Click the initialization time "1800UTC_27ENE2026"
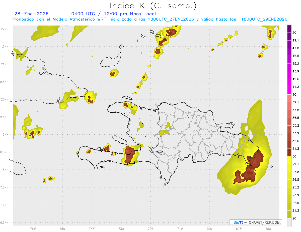 (171, 19)
